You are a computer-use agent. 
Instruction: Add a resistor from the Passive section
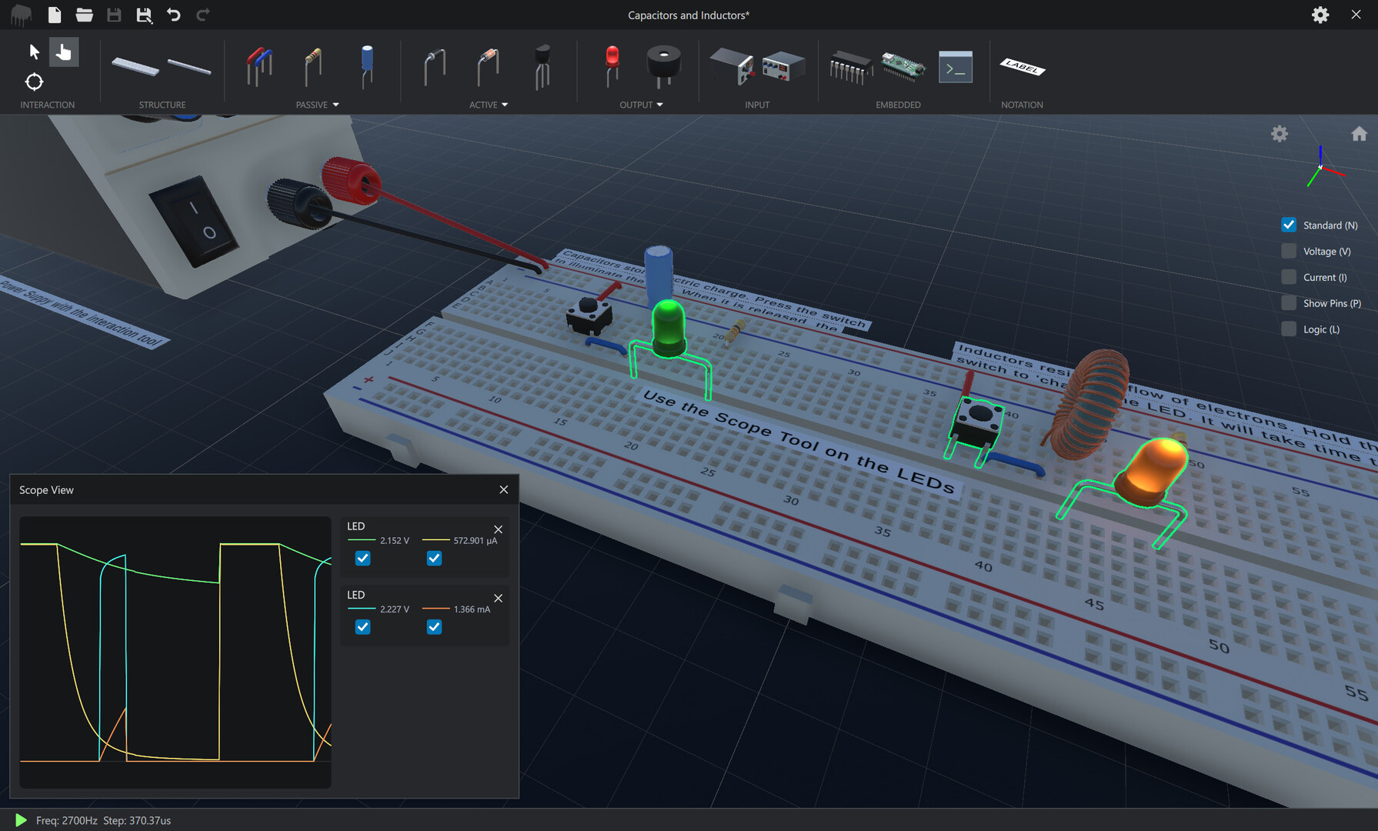tap(312, 67)
